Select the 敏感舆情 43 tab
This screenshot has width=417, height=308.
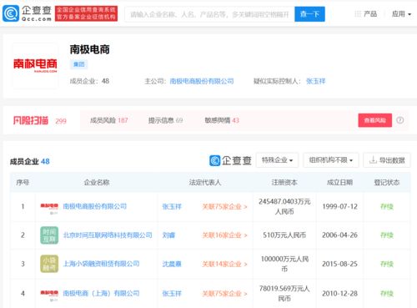(x=222, y=120)
